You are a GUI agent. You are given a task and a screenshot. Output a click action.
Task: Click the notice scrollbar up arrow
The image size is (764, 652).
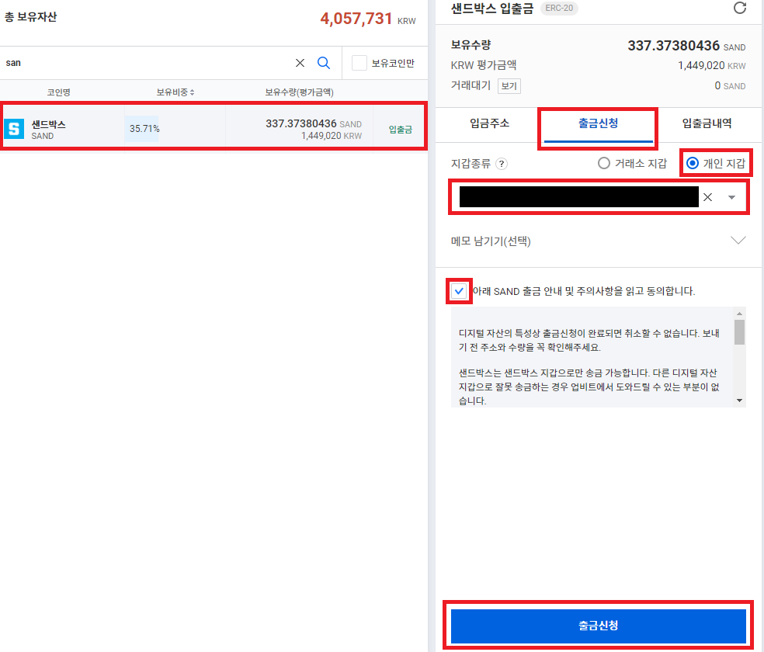(x=739, y=313)
